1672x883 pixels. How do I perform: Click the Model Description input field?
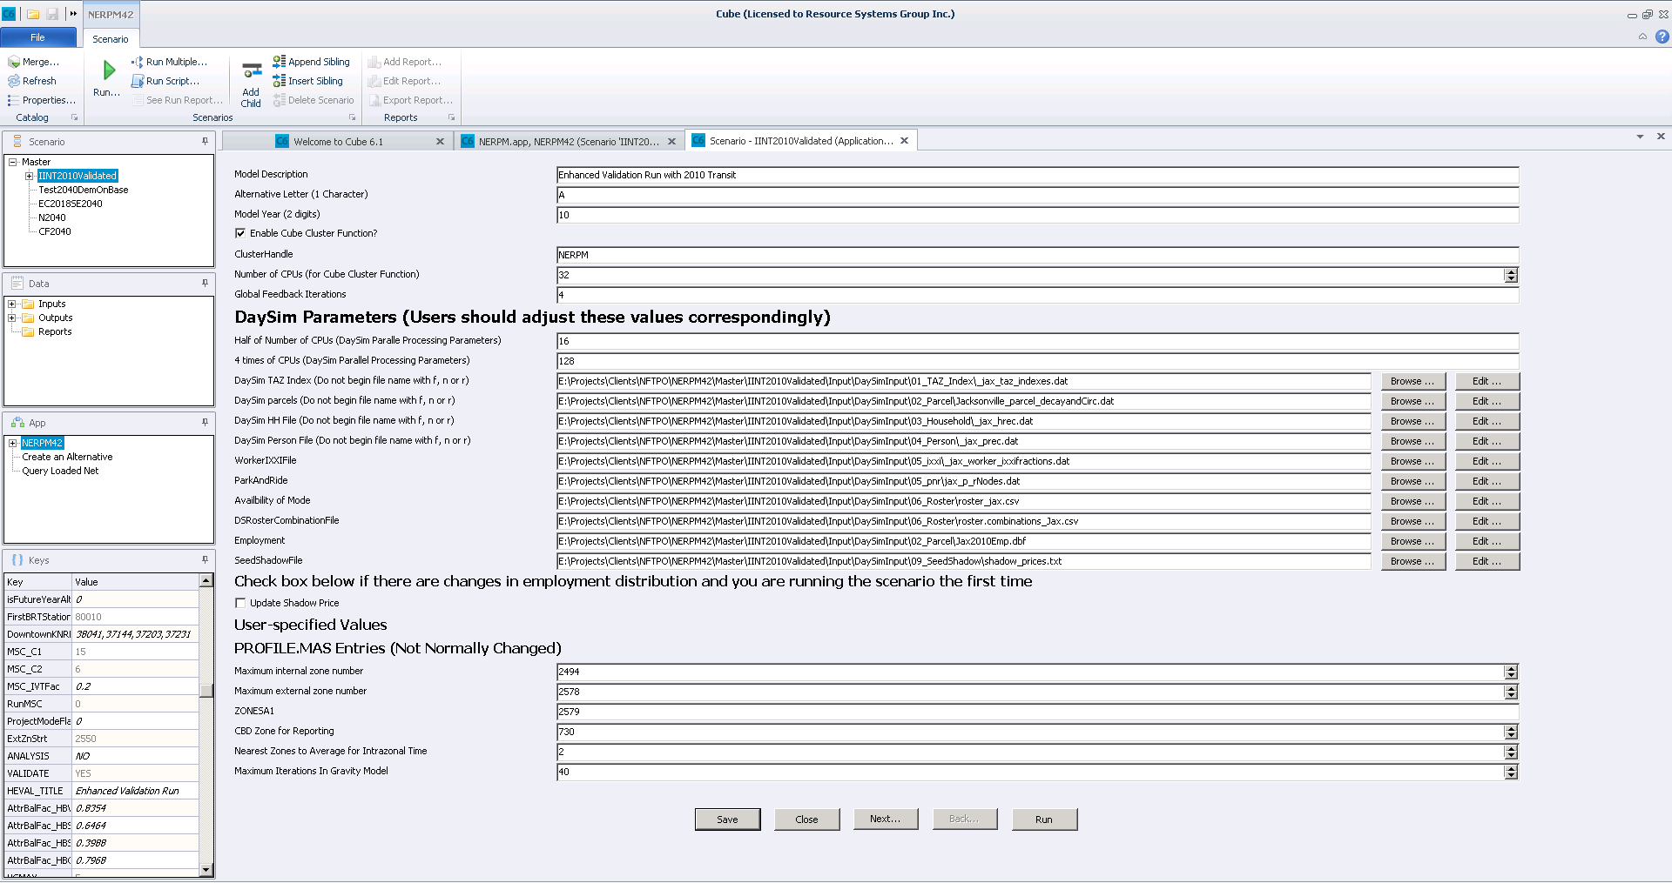(x=1036, y=175)
